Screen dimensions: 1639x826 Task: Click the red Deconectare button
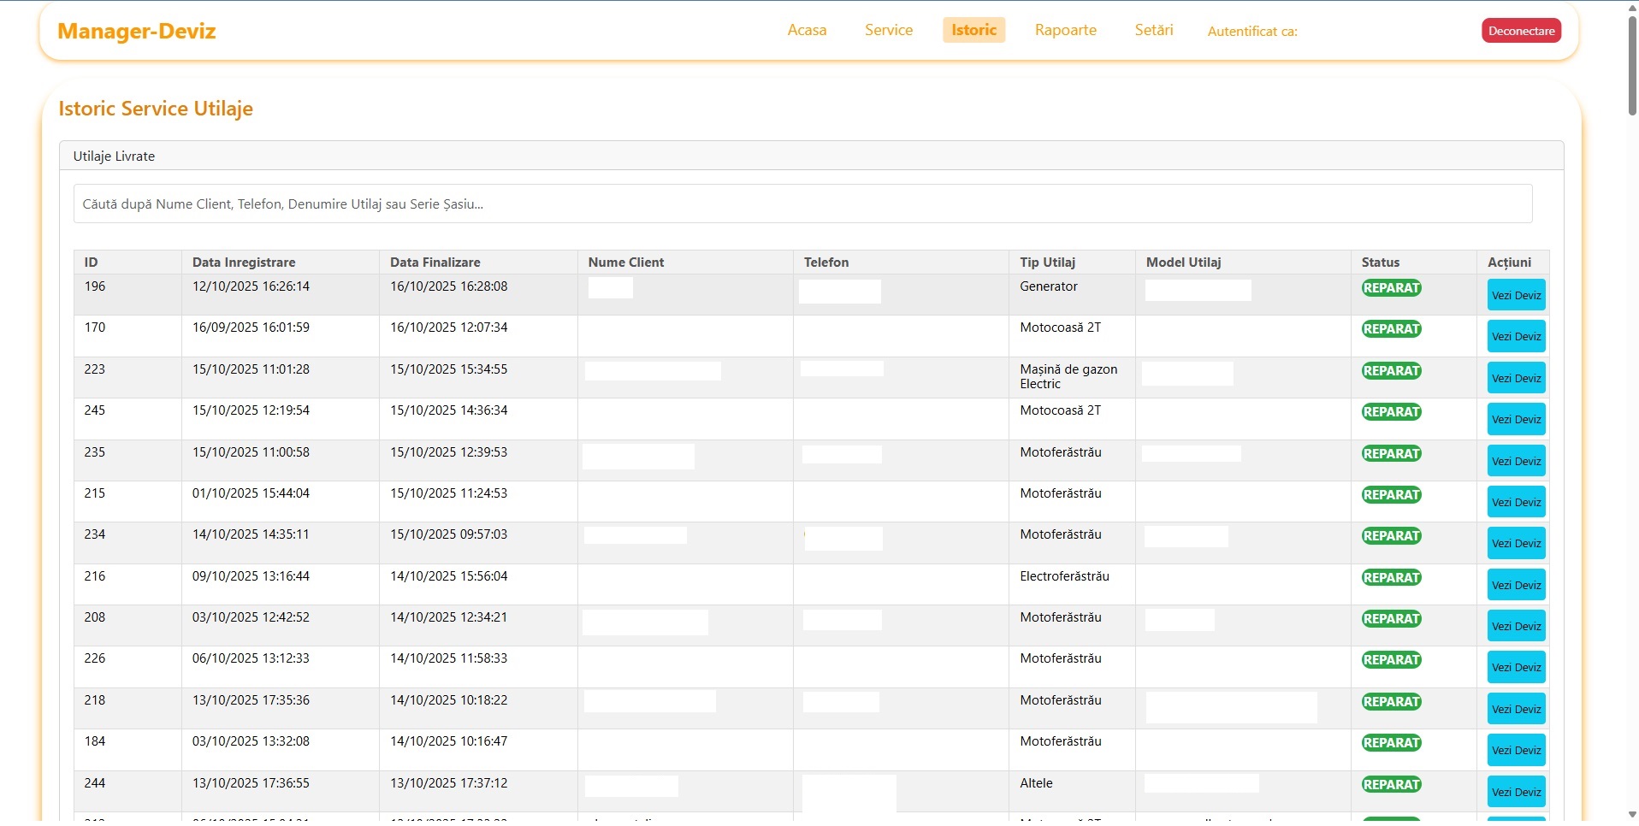(x=1521, y=31)
